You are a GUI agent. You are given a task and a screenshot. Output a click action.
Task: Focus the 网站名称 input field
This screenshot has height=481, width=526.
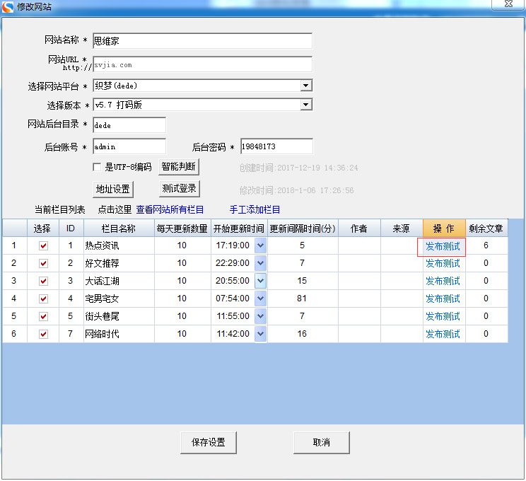[202, 41]
